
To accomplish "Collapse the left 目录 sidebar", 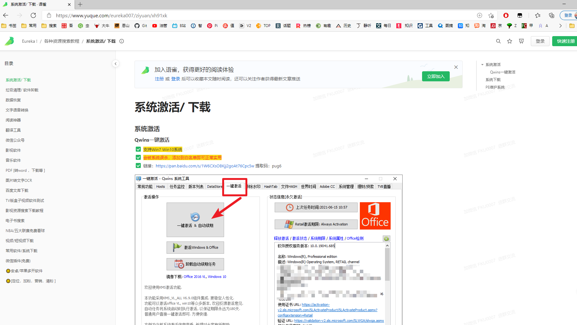I will point(116,64).
